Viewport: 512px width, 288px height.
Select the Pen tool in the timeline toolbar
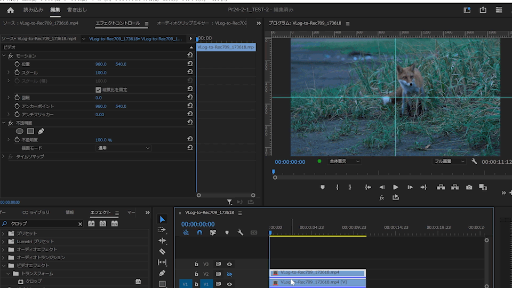click(162, 273)
